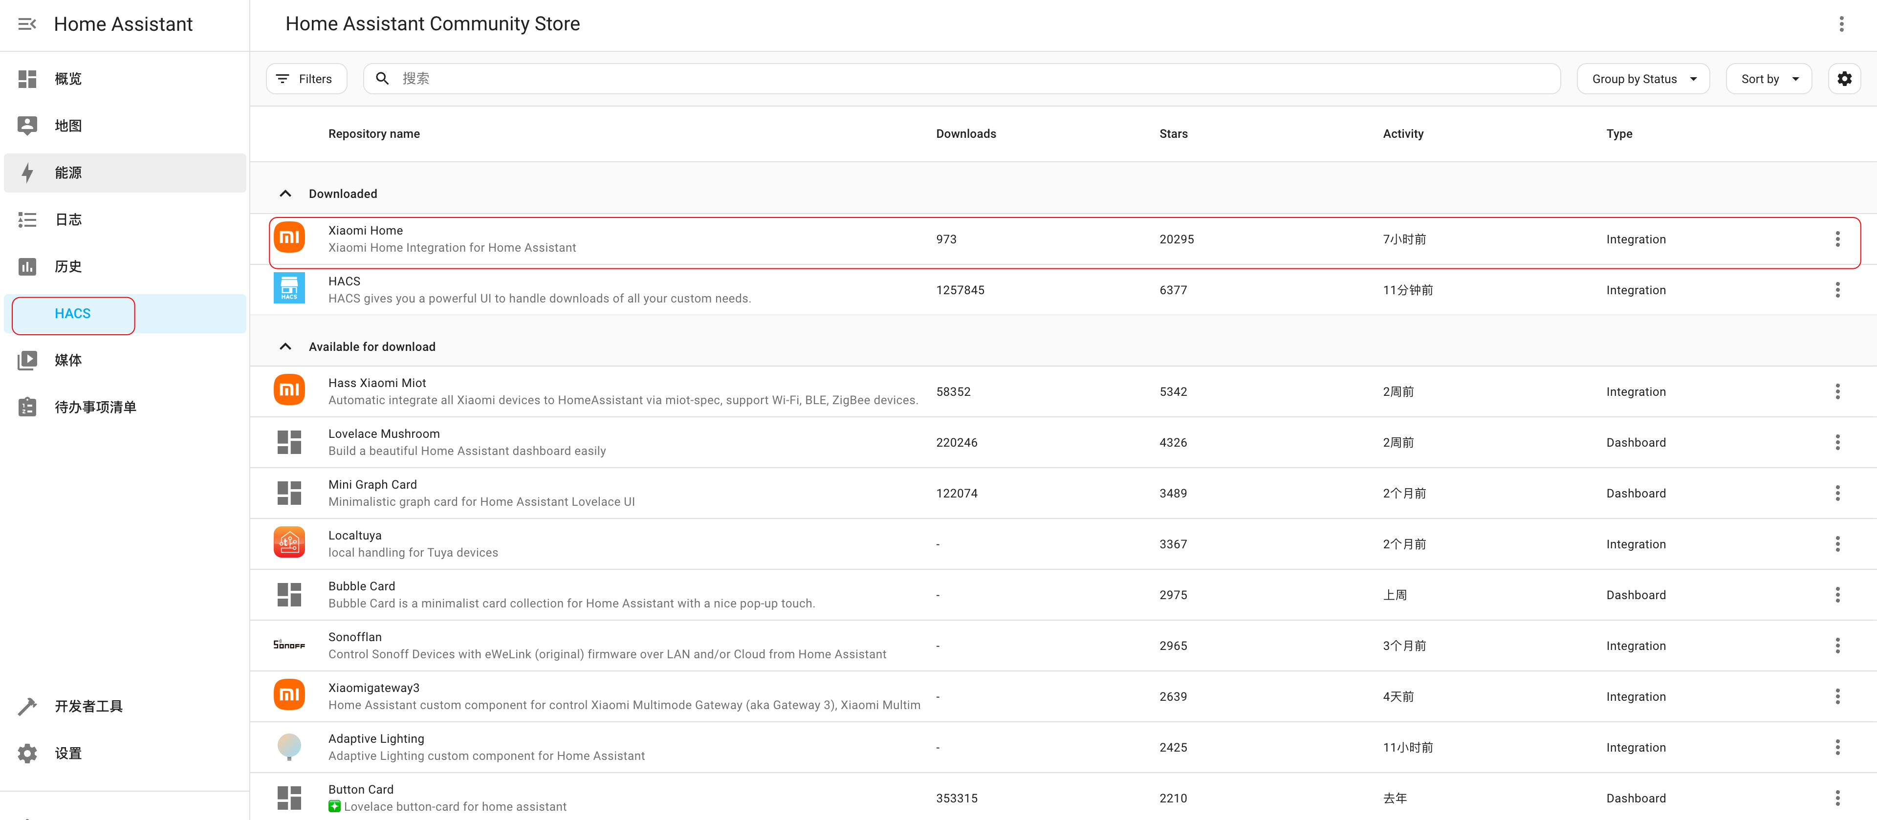Viewport: 1877px width, 820px height.
Task: Open the three-dot menu for Xiaomigateway3
Action: pyautogui.click(x=1837, y=696)
